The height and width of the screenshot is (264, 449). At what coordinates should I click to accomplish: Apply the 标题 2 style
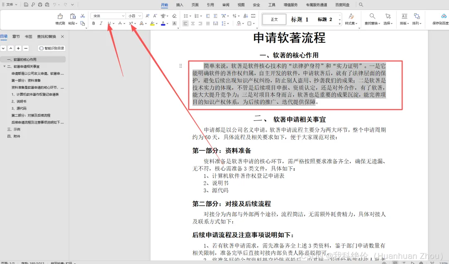coord(325,20)
